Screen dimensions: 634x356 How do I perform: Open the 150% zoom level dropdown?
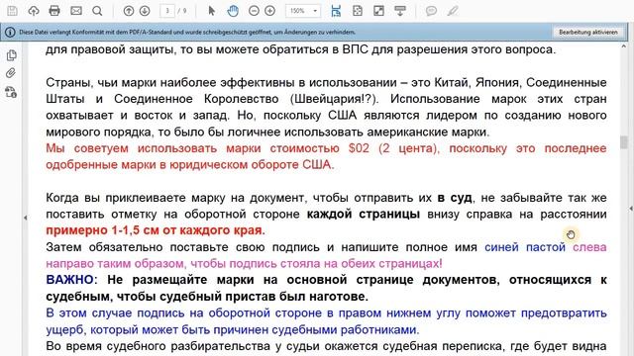click(x=303, y=11)
